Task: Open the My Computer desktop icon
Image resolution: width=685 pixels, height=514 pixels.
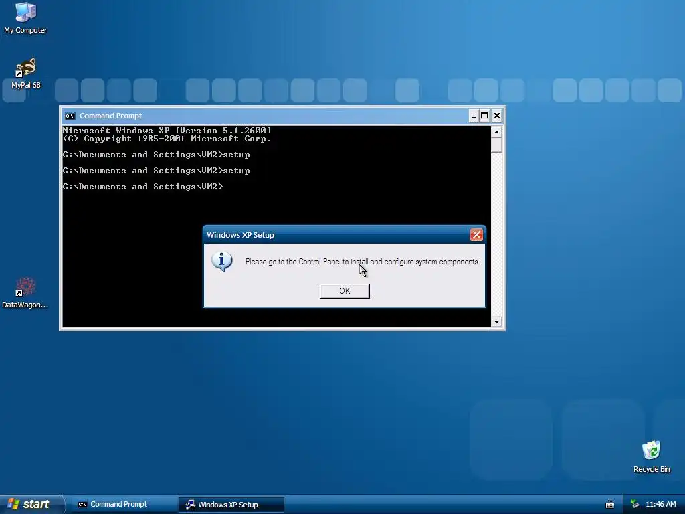Action: point(25,18)
